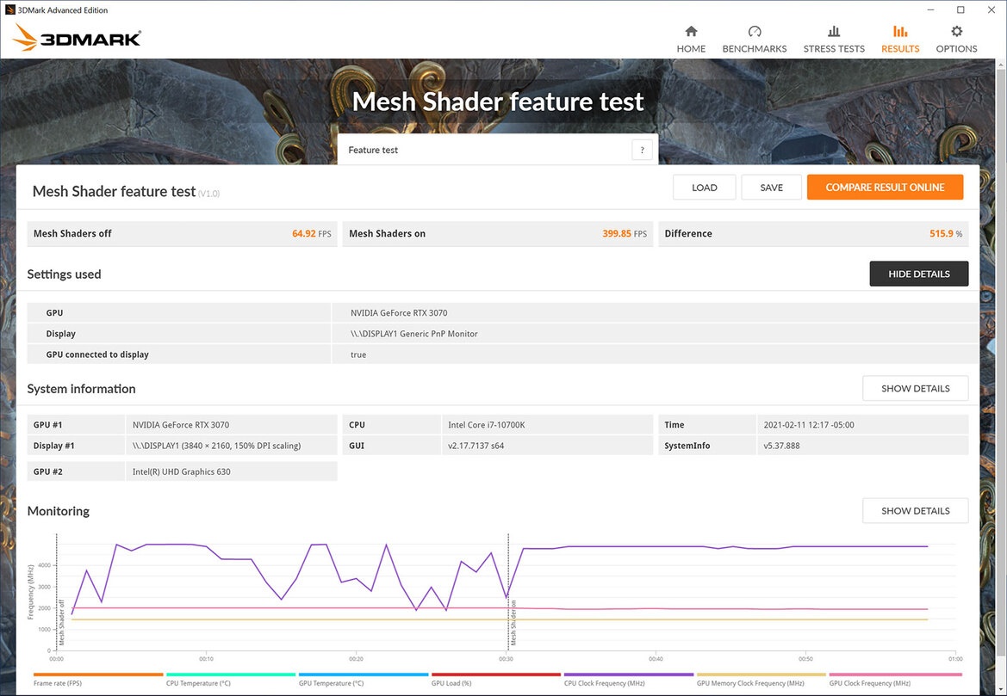Toggle GPU Load (%) legend swatch

496,674
